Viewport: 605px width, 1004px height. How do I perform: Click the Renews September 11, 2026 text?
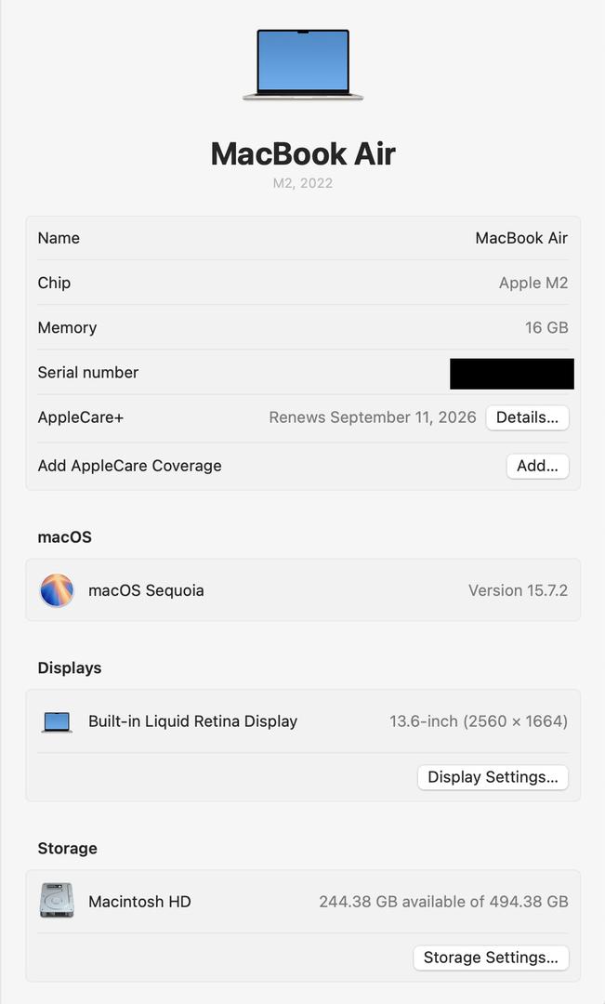pyautogui.click(x=373, y=417)
